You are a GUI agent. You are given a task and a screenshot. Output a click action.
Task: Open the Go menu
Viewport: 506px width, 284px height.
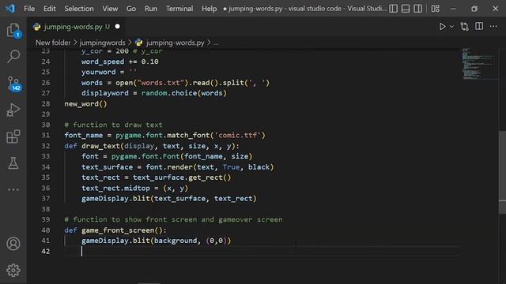[x=131, y=9]
